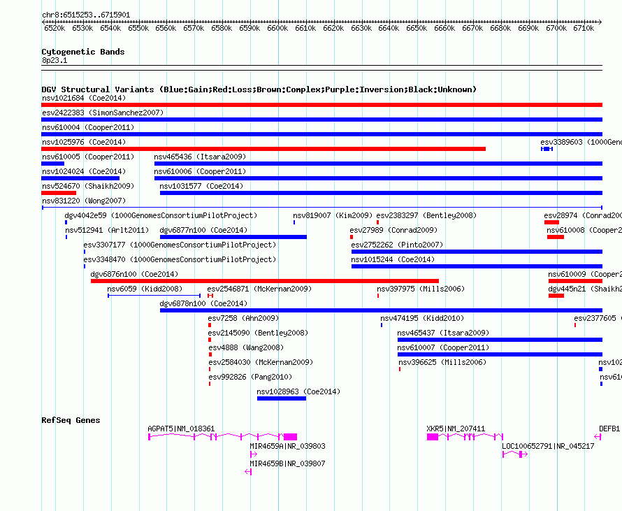
Task: Click nsv396625 (Mills2006) label
Action: (x=442, y=362)
